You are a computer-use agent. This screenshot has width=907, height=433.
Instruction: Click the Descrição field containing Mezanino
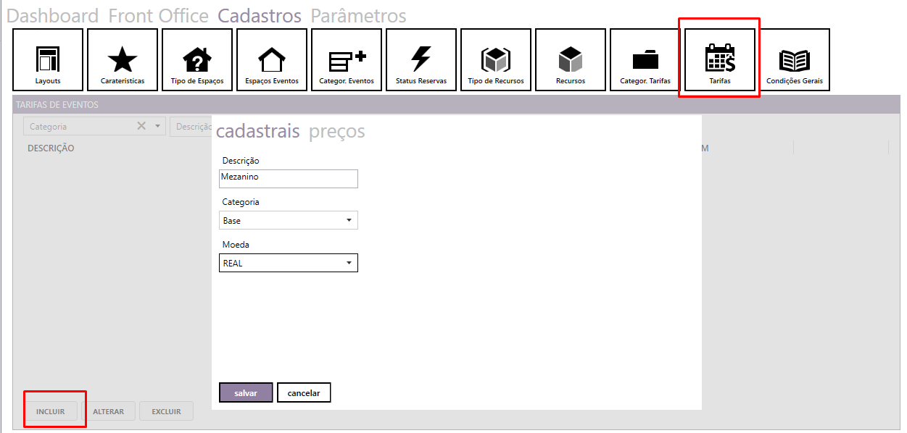point(288,178)
